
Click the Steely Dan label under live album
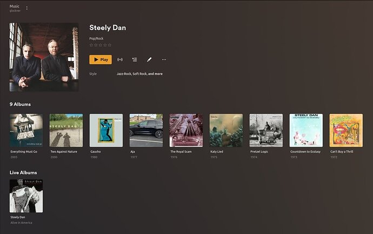pyautogui.click(x=18, y=217)
